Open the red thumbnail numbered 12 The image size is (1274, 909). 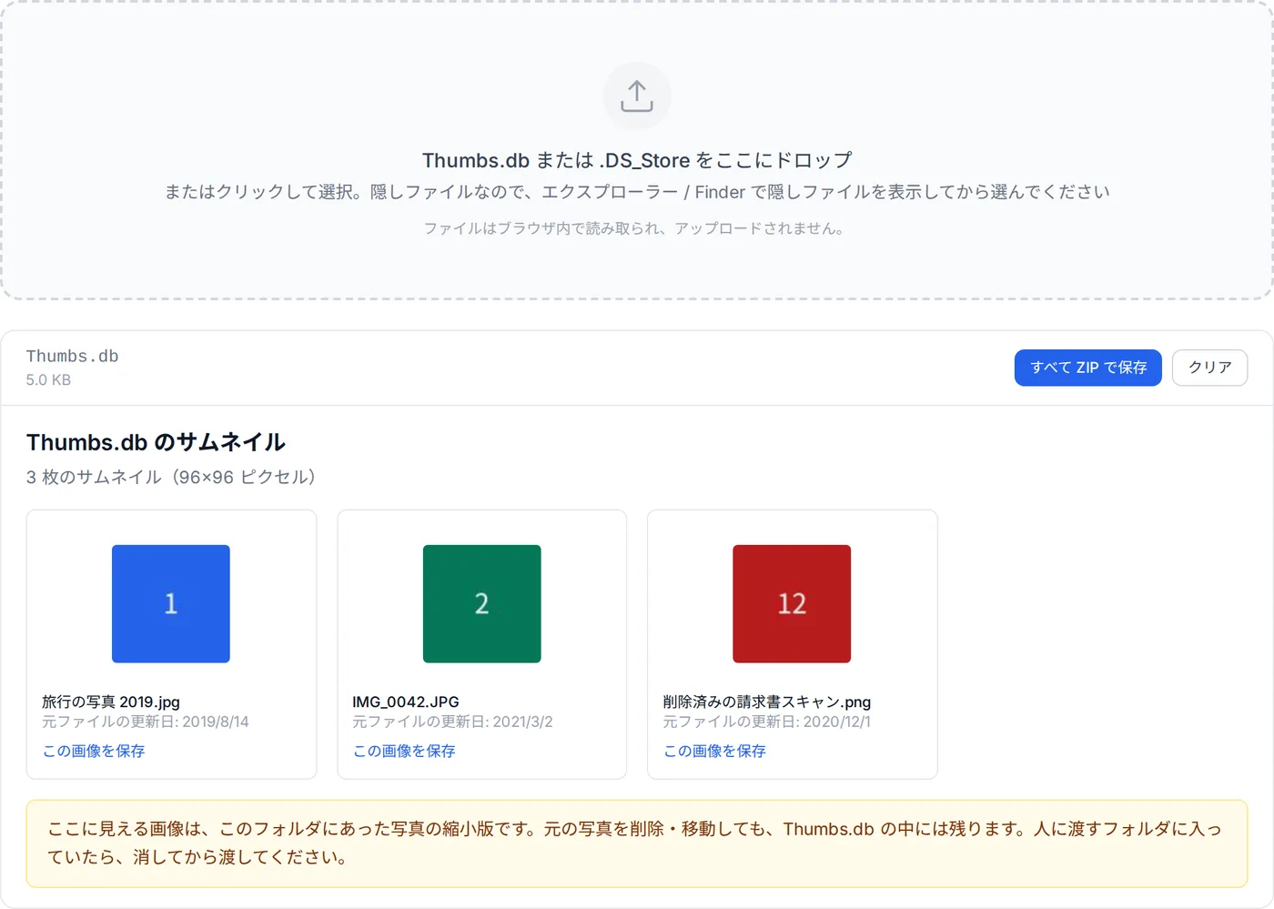coord(792,603)
